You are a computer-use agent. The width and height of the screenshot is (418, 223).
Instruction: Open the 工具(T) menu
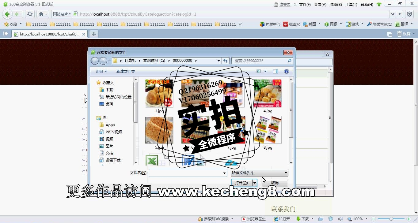[x=351, y=5]
